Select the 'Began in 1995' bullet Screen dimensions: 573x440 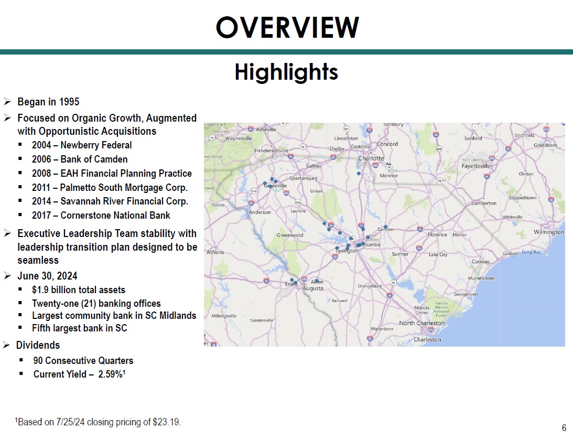pyautogui.click(x=48, y=102)
